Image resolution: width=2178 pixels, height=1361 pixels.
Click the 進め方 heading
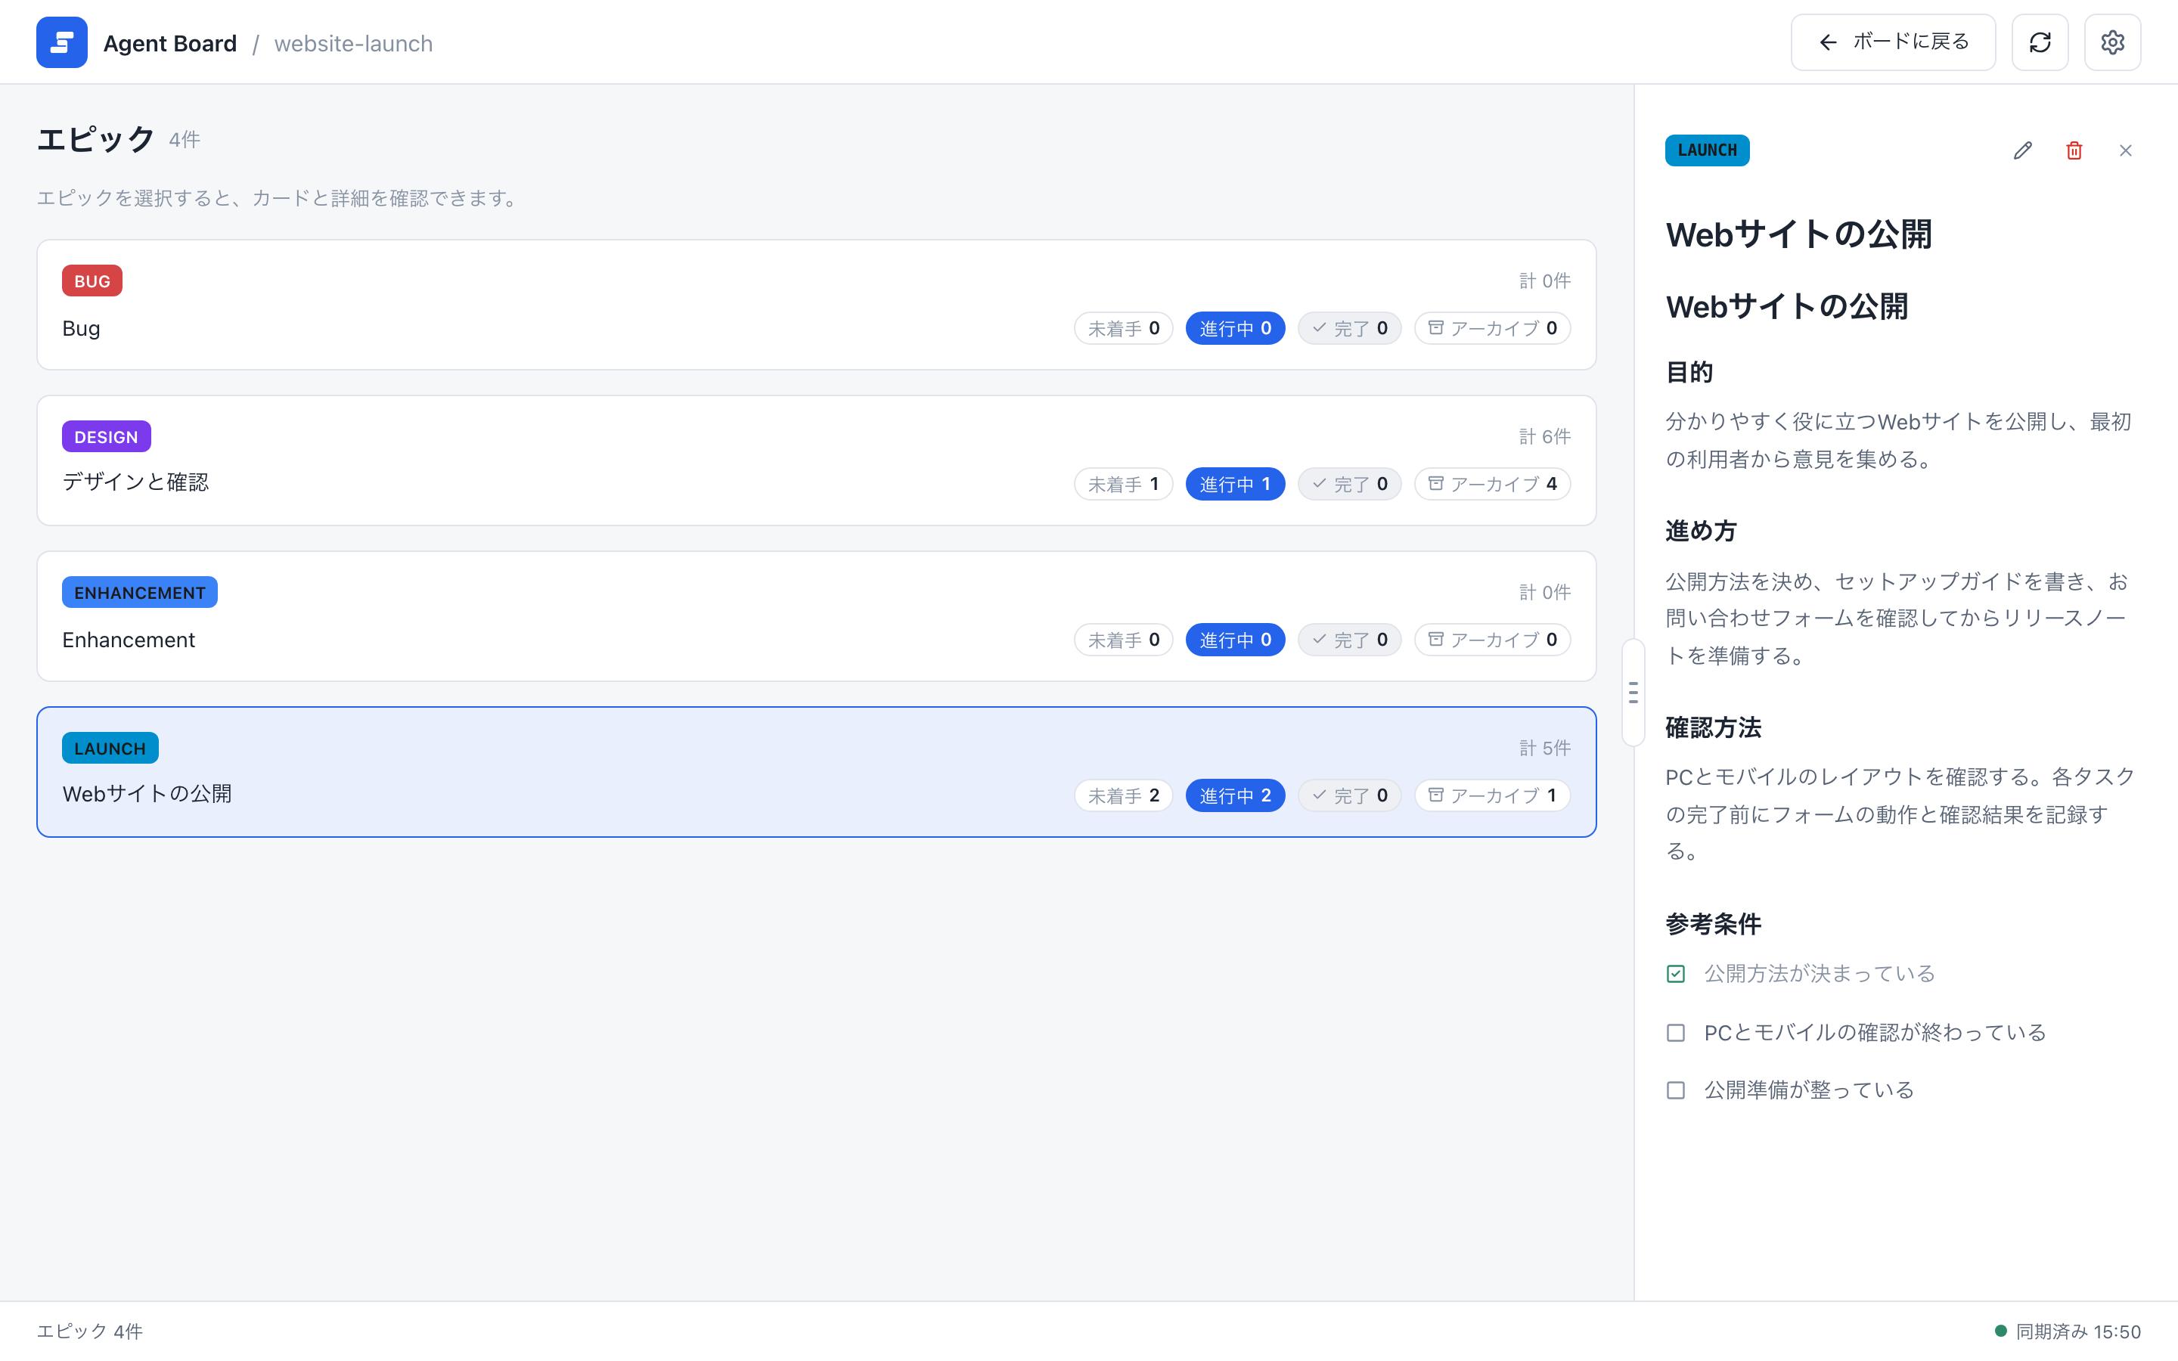1700,530
